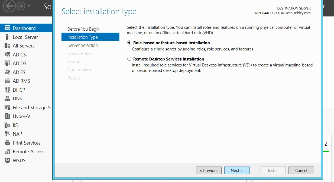Click the IIS role icon
Viewport: 334px width, 182px height.
(x=7, y=125)
